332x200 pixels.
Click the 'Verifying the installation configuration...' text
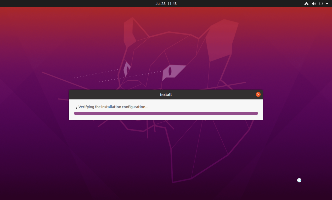tap(113, 107)
